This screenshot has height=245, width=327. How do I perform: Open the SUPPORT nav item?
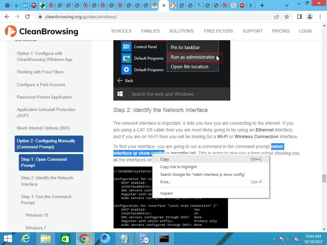coord(252,31)
